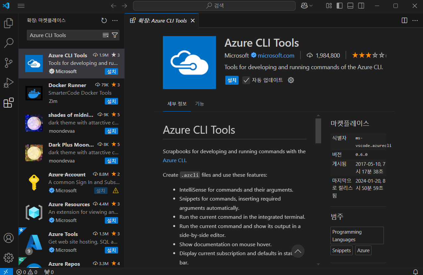Image resolution: width=423 pixels, height=275 pixels.
Task: Toggle secondary side bar visibility
Action: click(361, 6)
